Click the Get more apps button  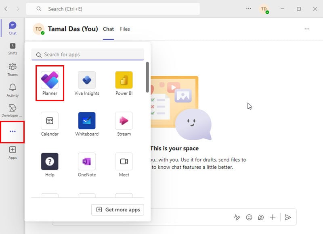(117, 209)
